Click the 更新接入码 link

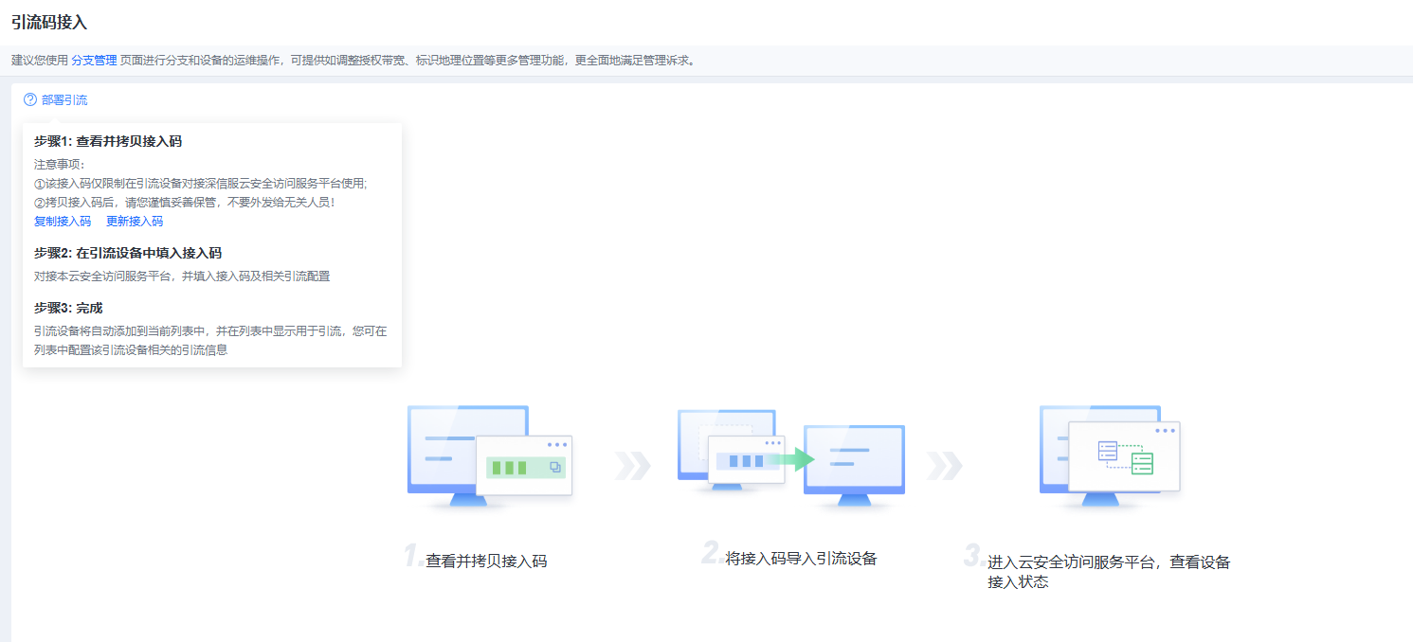pos(135,222)
